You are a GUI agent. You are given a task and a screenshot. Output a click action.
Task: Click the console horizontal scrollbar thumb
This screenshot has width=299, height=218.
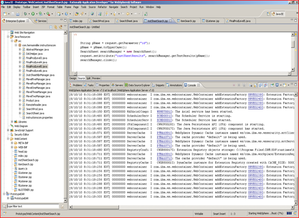[x=96, y=207]
